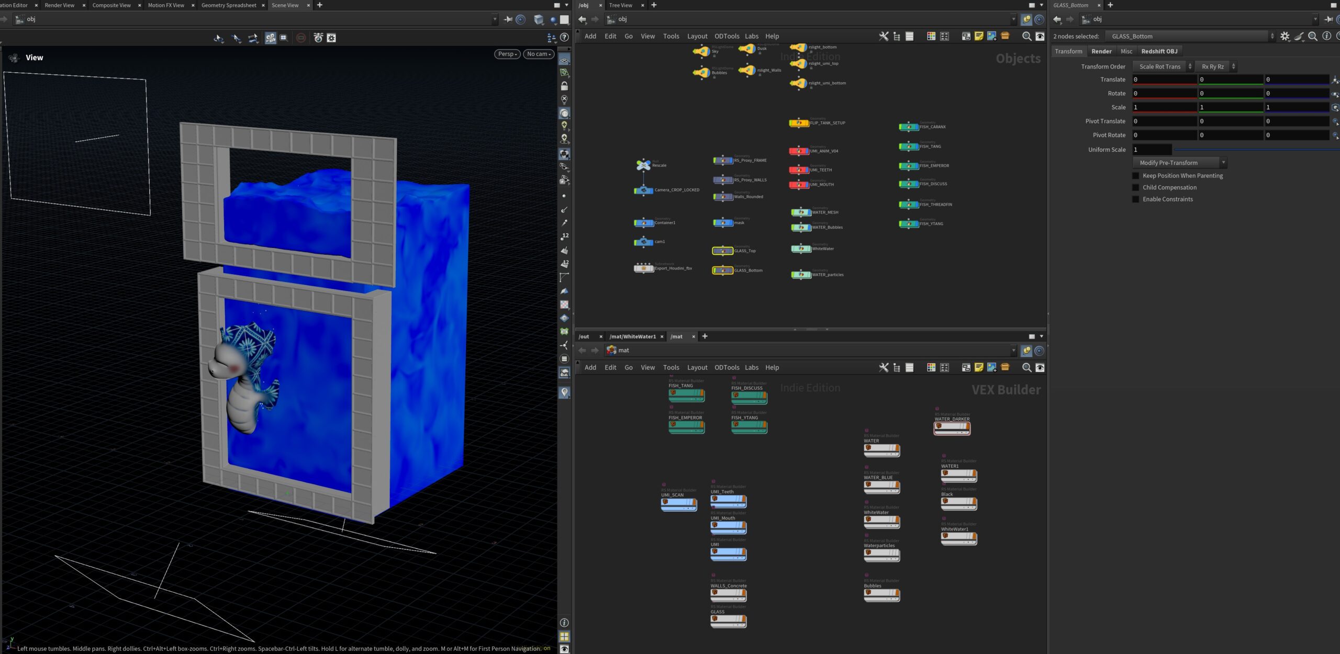Enable Keep Position When Parenting checkbox
This screenshot has width=1340, height=654.
pos(1135,176)
